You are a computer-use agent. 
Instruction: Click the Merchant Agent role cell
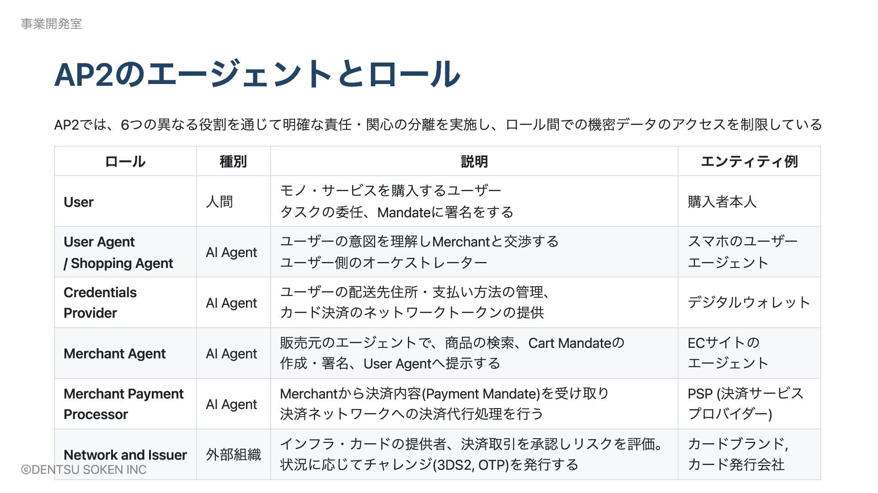click(x=114, y=354)
